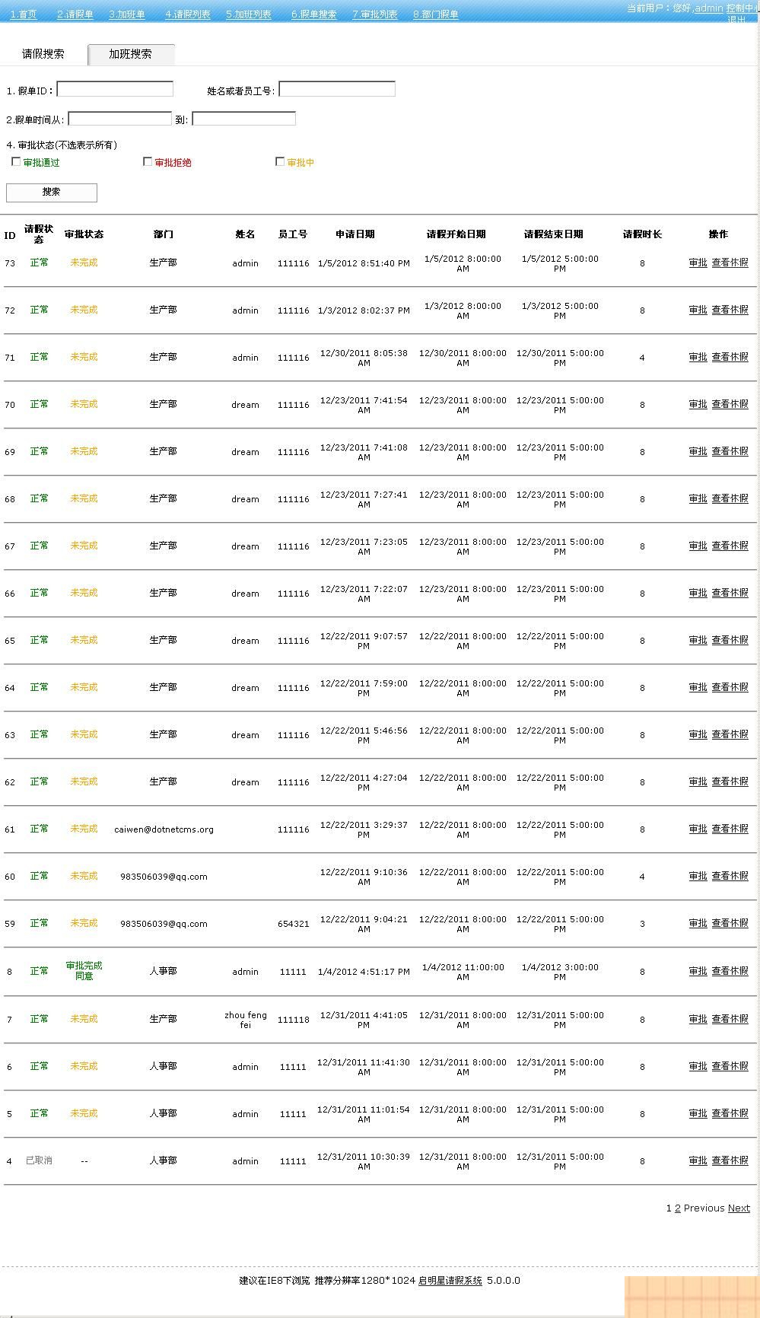Check the 审批拒绝 checkbox
Screen dimensions: 760x1318
click(x=148, y=161)
